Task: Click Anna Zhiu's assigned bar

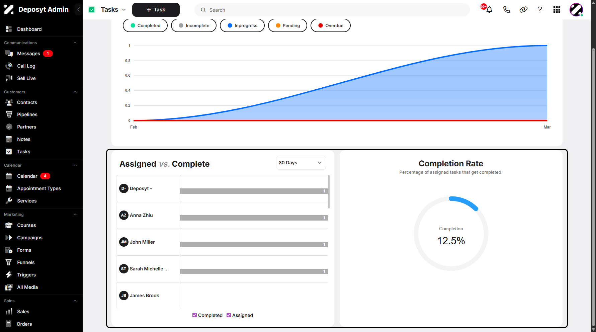Action: click(x=254, y=218)
